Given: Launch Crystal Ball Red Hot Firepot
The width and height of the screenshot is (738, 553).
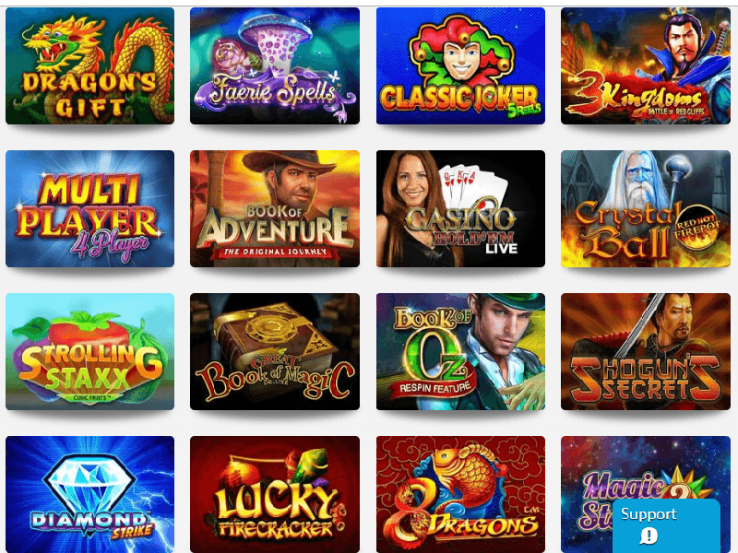Looking at the screenshot, I should 645,209.
